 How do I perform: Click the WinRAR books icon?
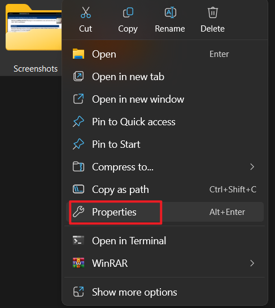point(78,263)
